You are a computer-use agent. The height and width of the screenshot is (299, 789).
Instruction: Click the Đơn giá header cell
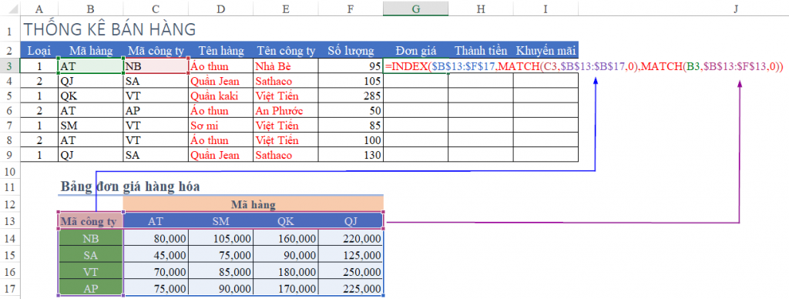pyautogui.click(x=415, y=50)
